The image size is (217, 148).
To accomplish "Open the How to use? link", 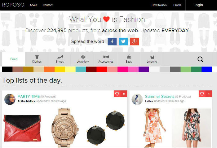I will [x=159, y=5].
